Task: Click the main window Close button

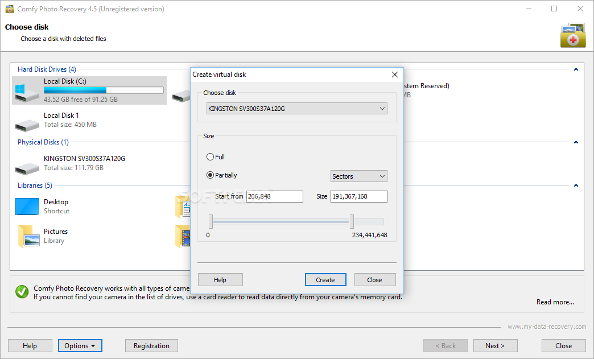Action: coord(564,346)
